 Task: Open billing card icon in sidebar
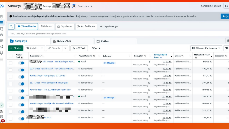(2, 41)
